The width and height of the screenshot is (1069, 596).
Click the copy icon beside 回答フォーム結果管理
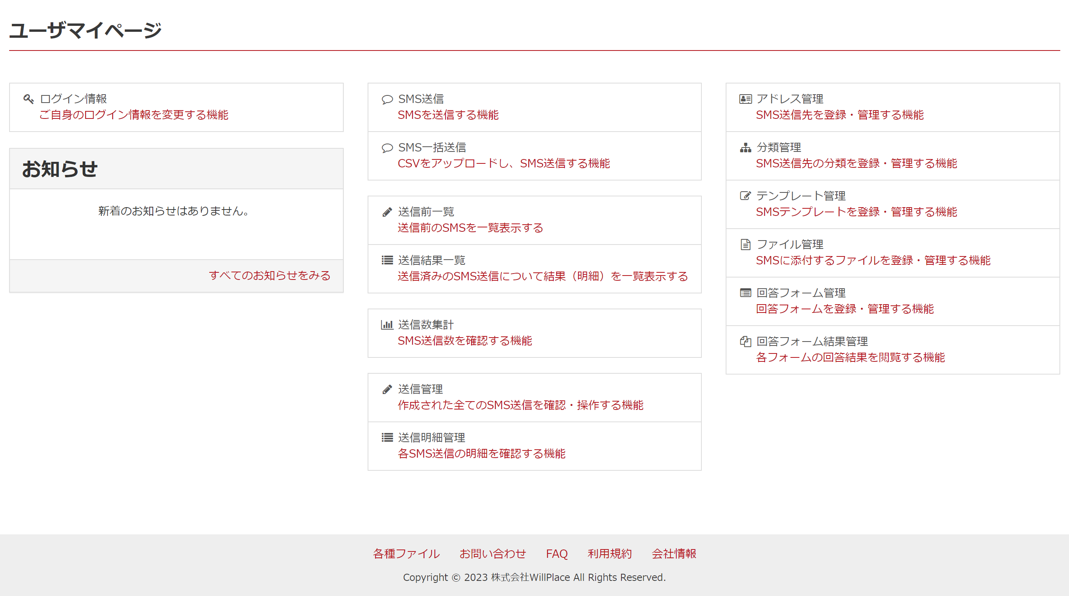pos(745,342)
